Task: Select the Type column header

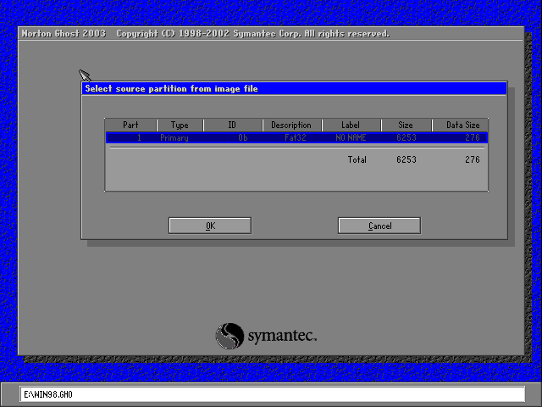Action: point(180,125)
